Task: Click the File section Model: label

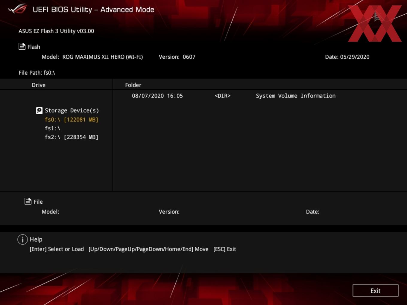Action: (x=51, y=212)
